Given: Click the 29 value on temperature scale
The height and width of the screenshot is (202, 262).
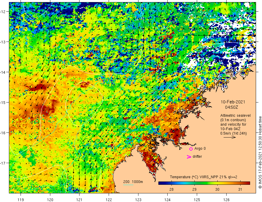Looking at the screenshot, I should [194, 189].
